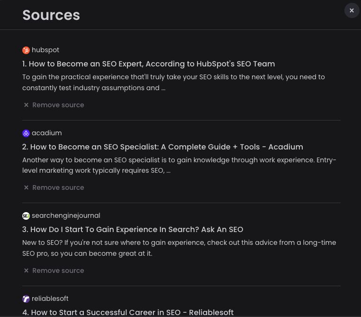Click the searchenginejournal domain label
Viewport: 361px width, 317px height.
pyautogui.click(x=66, y=215)
